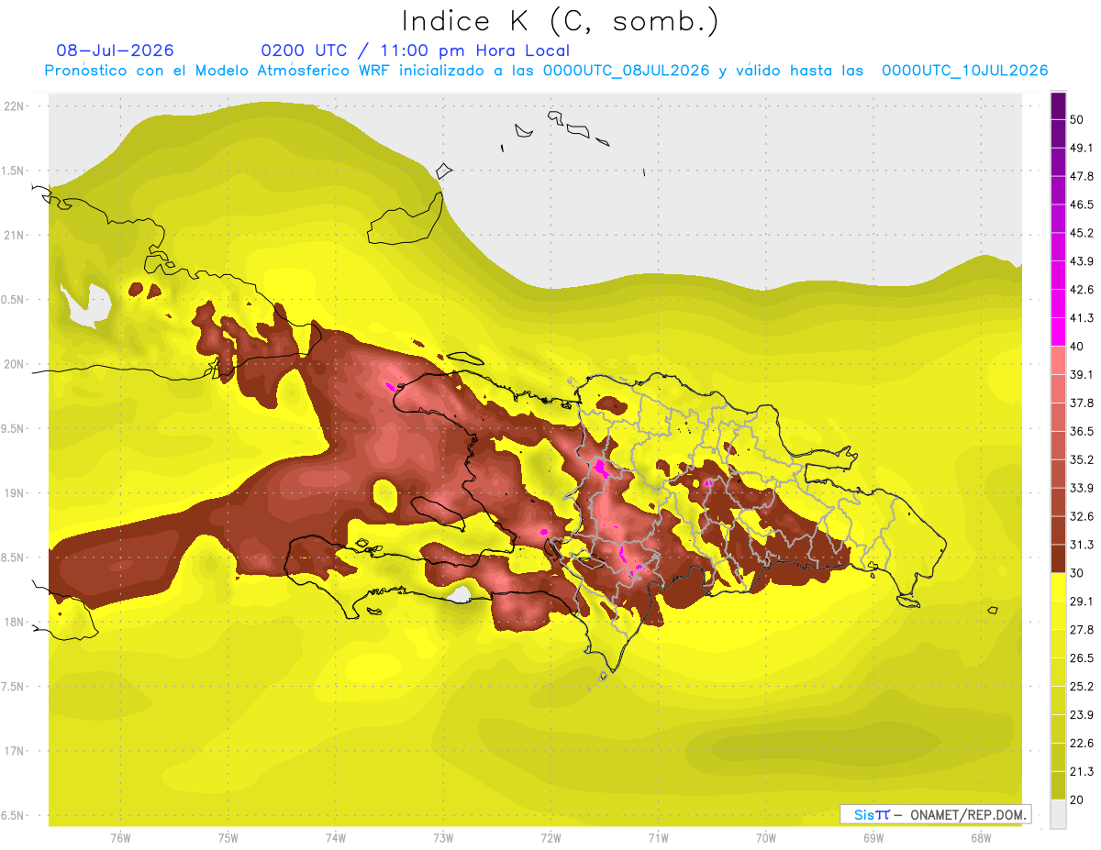Click the colorbar value '42.6'

tap(1082, 290)
